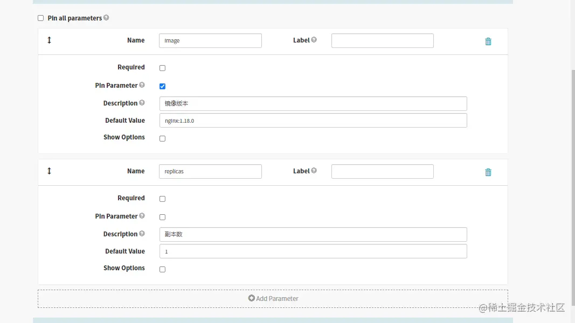Click Description field containing 副本数
The width and height of the screenshot is (575, 323).
tap(313, 234)
